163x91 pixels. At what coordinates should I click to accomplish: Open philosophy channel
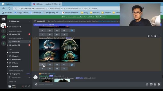click(19, 56)
